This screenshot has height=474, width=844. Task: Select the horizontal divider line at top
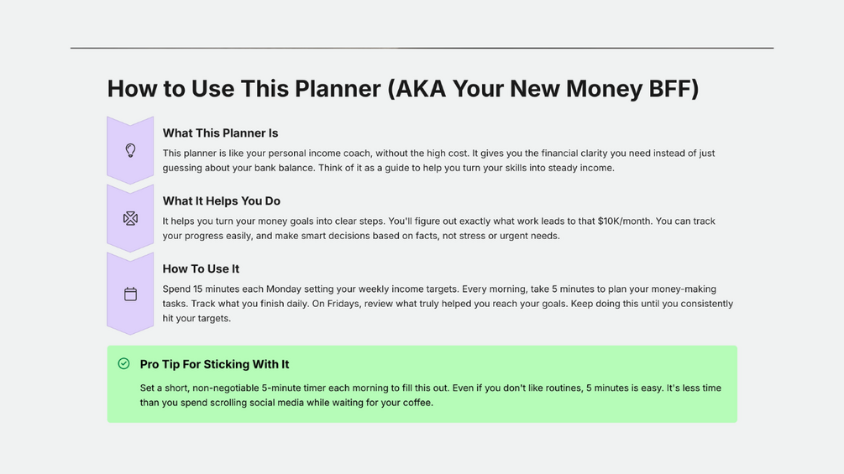coord(422,48)
